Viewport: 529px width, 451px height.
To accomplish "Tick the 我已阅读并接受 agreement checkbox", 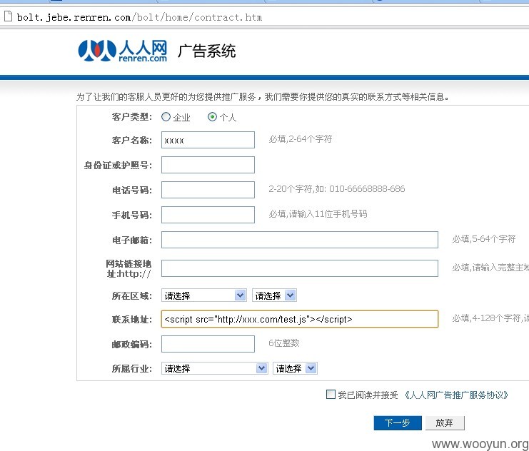I will click(331, 394).
